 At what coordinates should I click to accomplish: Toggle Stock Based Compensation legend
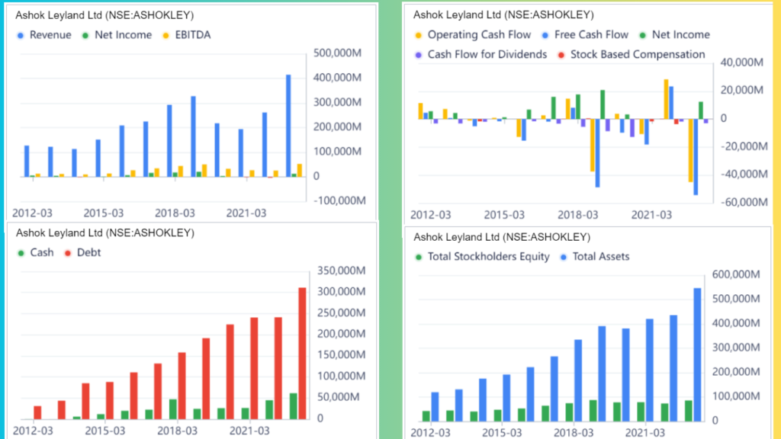tap(632, 54)
